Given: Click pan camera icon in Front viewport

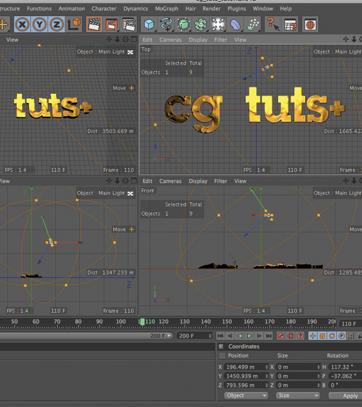Looking at the screenshot, I should point(346,181).
